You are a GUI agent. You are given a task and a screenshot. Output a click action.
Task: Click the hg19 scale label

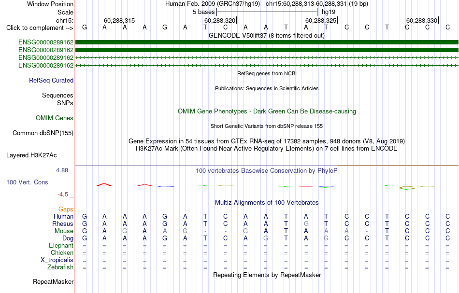pos(329,12)
